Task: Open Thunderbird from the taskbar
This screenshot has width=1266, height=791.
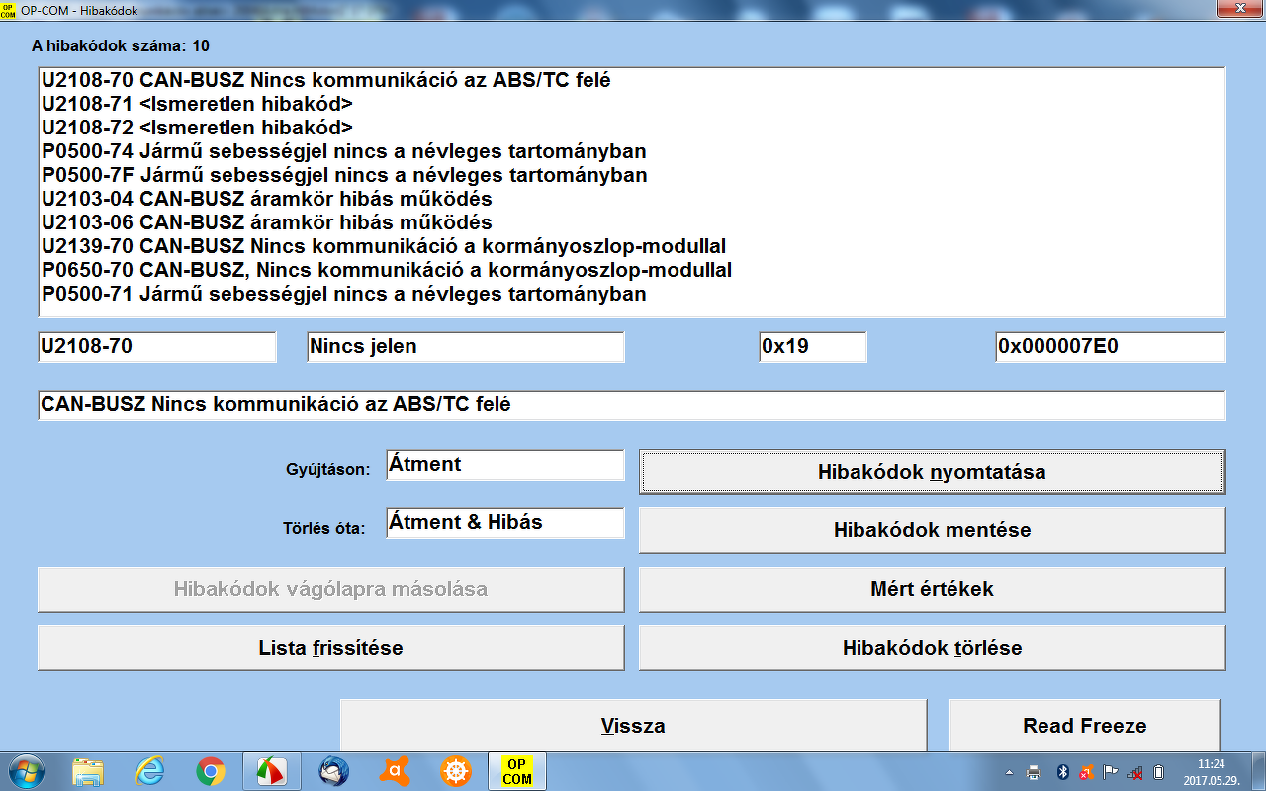Action: 332,771
